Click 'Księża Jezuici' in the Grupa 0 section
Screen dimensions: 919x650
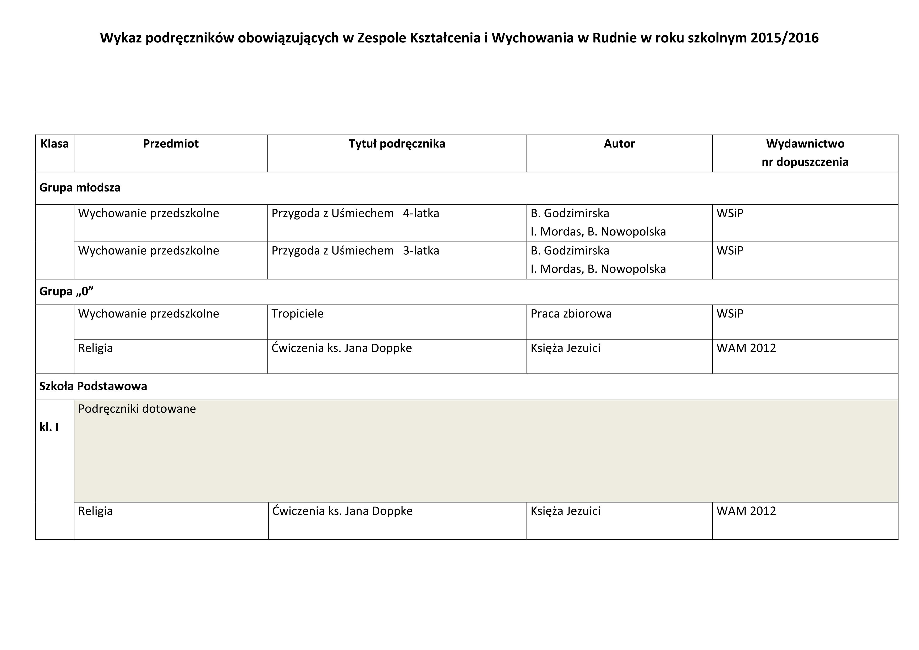tap(566, 348)
